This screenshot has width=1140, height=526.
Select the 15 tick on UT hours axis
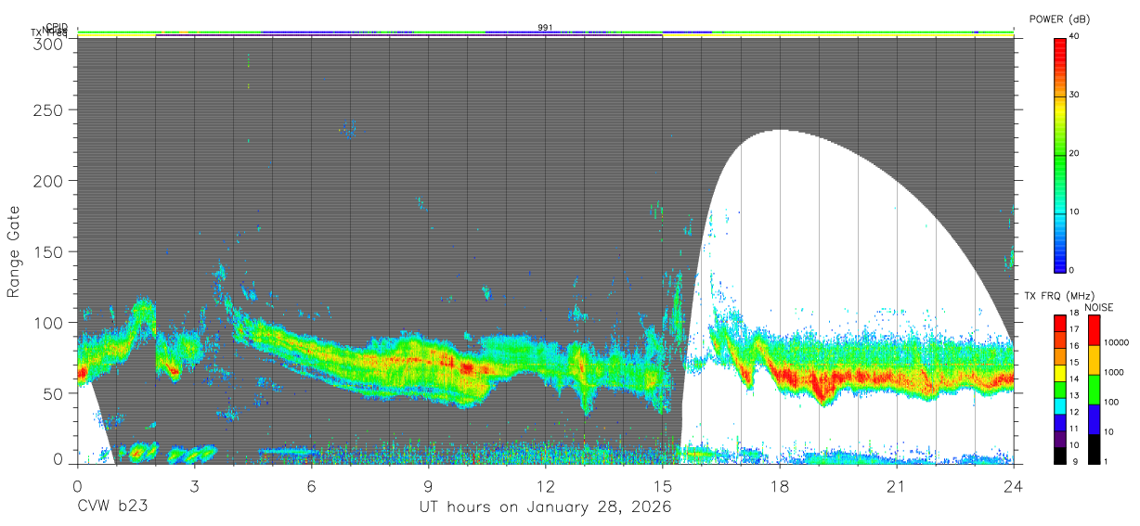[x=663, y=486]
